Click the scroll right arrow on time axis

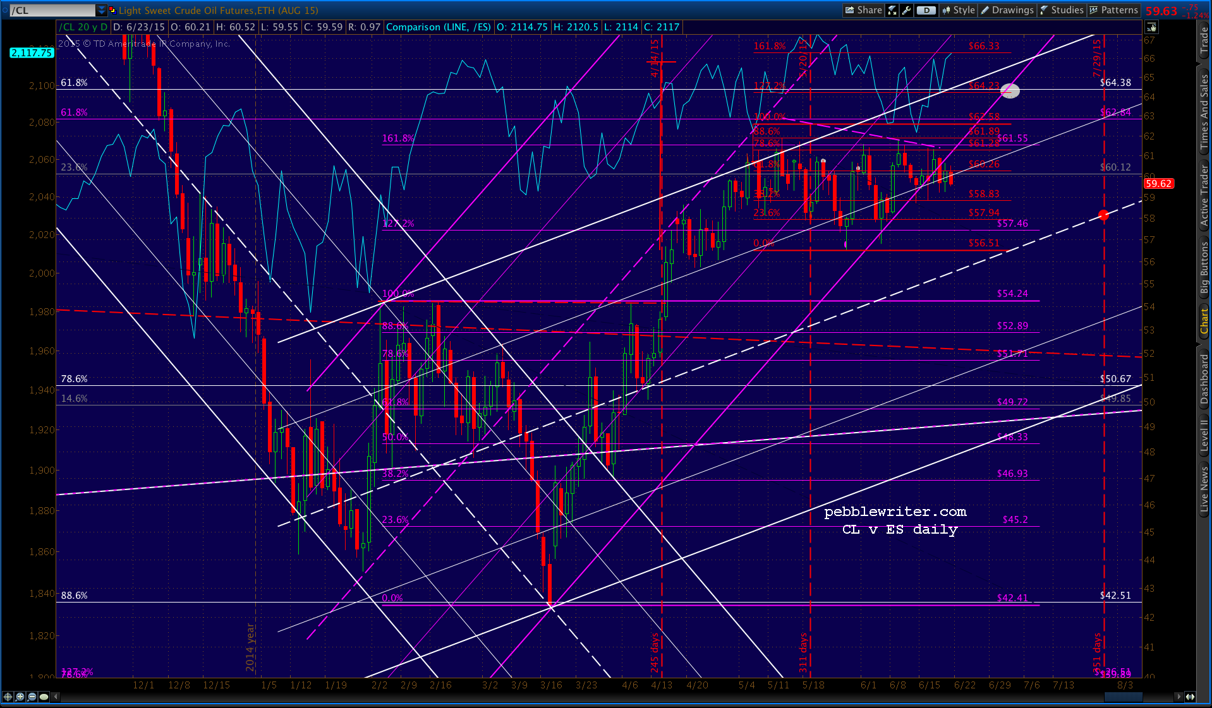1179,697
